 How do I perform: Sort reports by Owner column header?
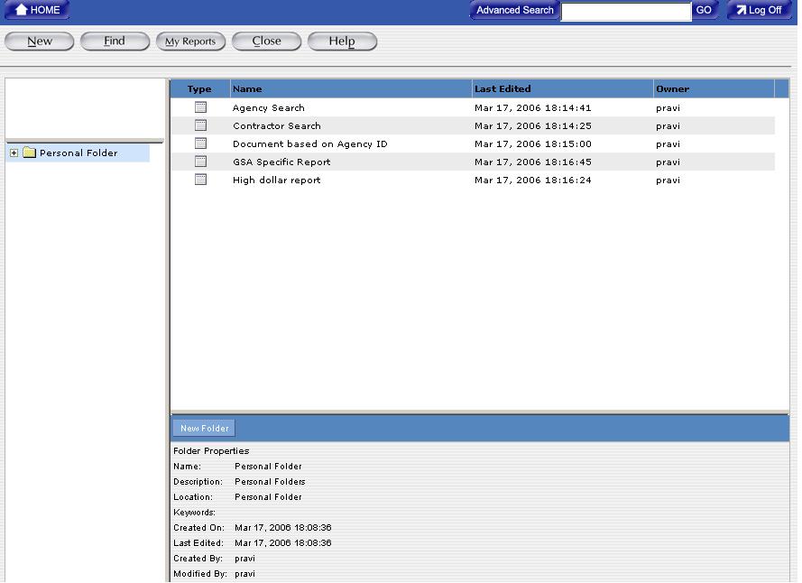pos(672,88)
